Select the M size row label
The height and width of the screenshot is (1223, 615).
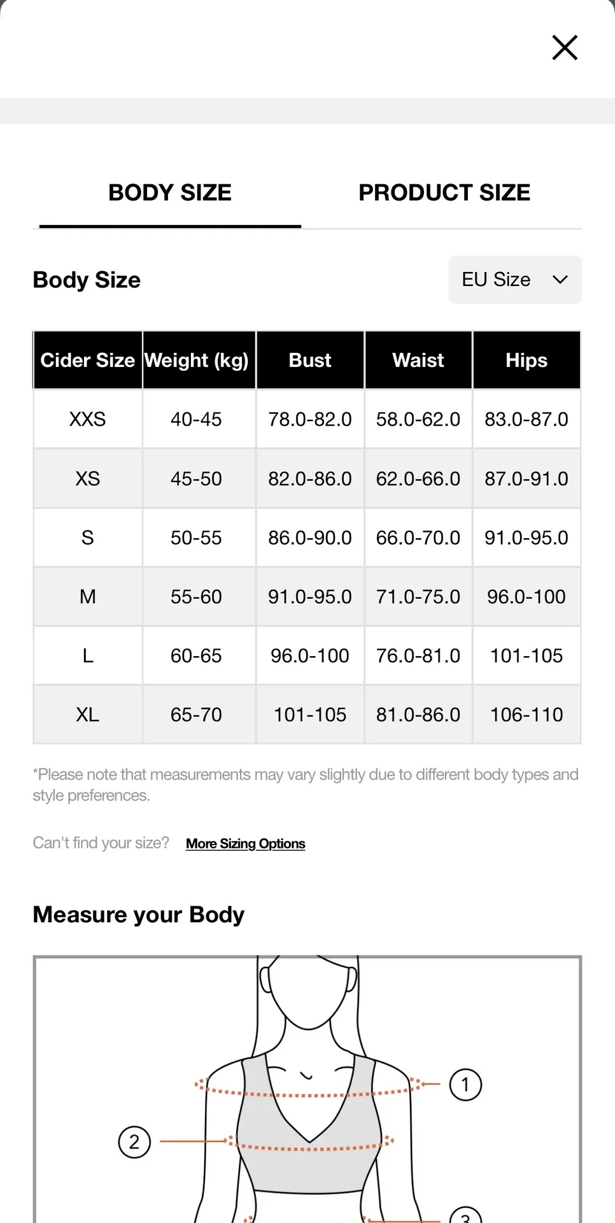(x=88, y=597)
